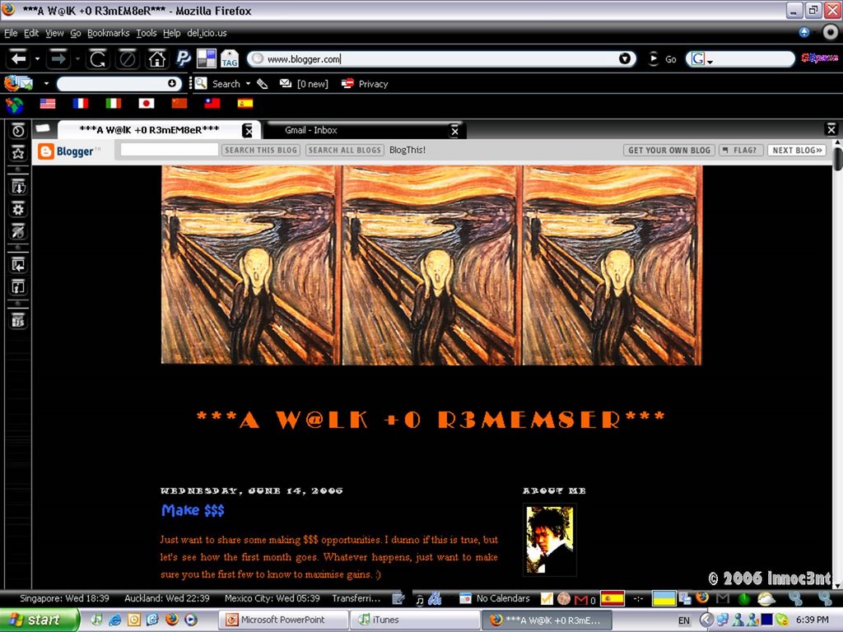This screenshot has height=632, width=843.
Task: Open the Tools menu
Action: (147, 33)
